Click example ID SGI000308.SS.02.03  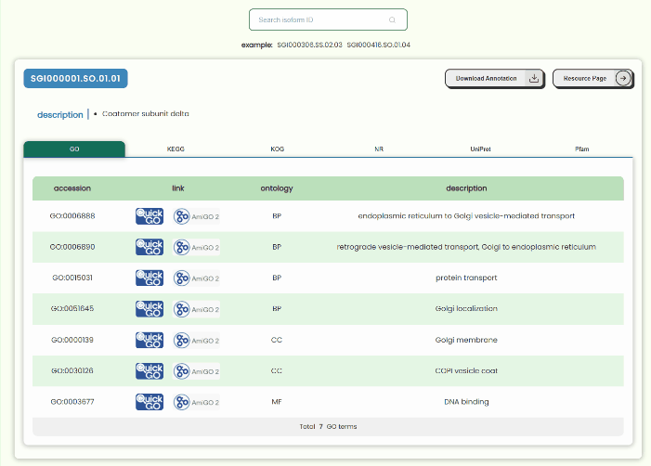click(x=310, y=45)
